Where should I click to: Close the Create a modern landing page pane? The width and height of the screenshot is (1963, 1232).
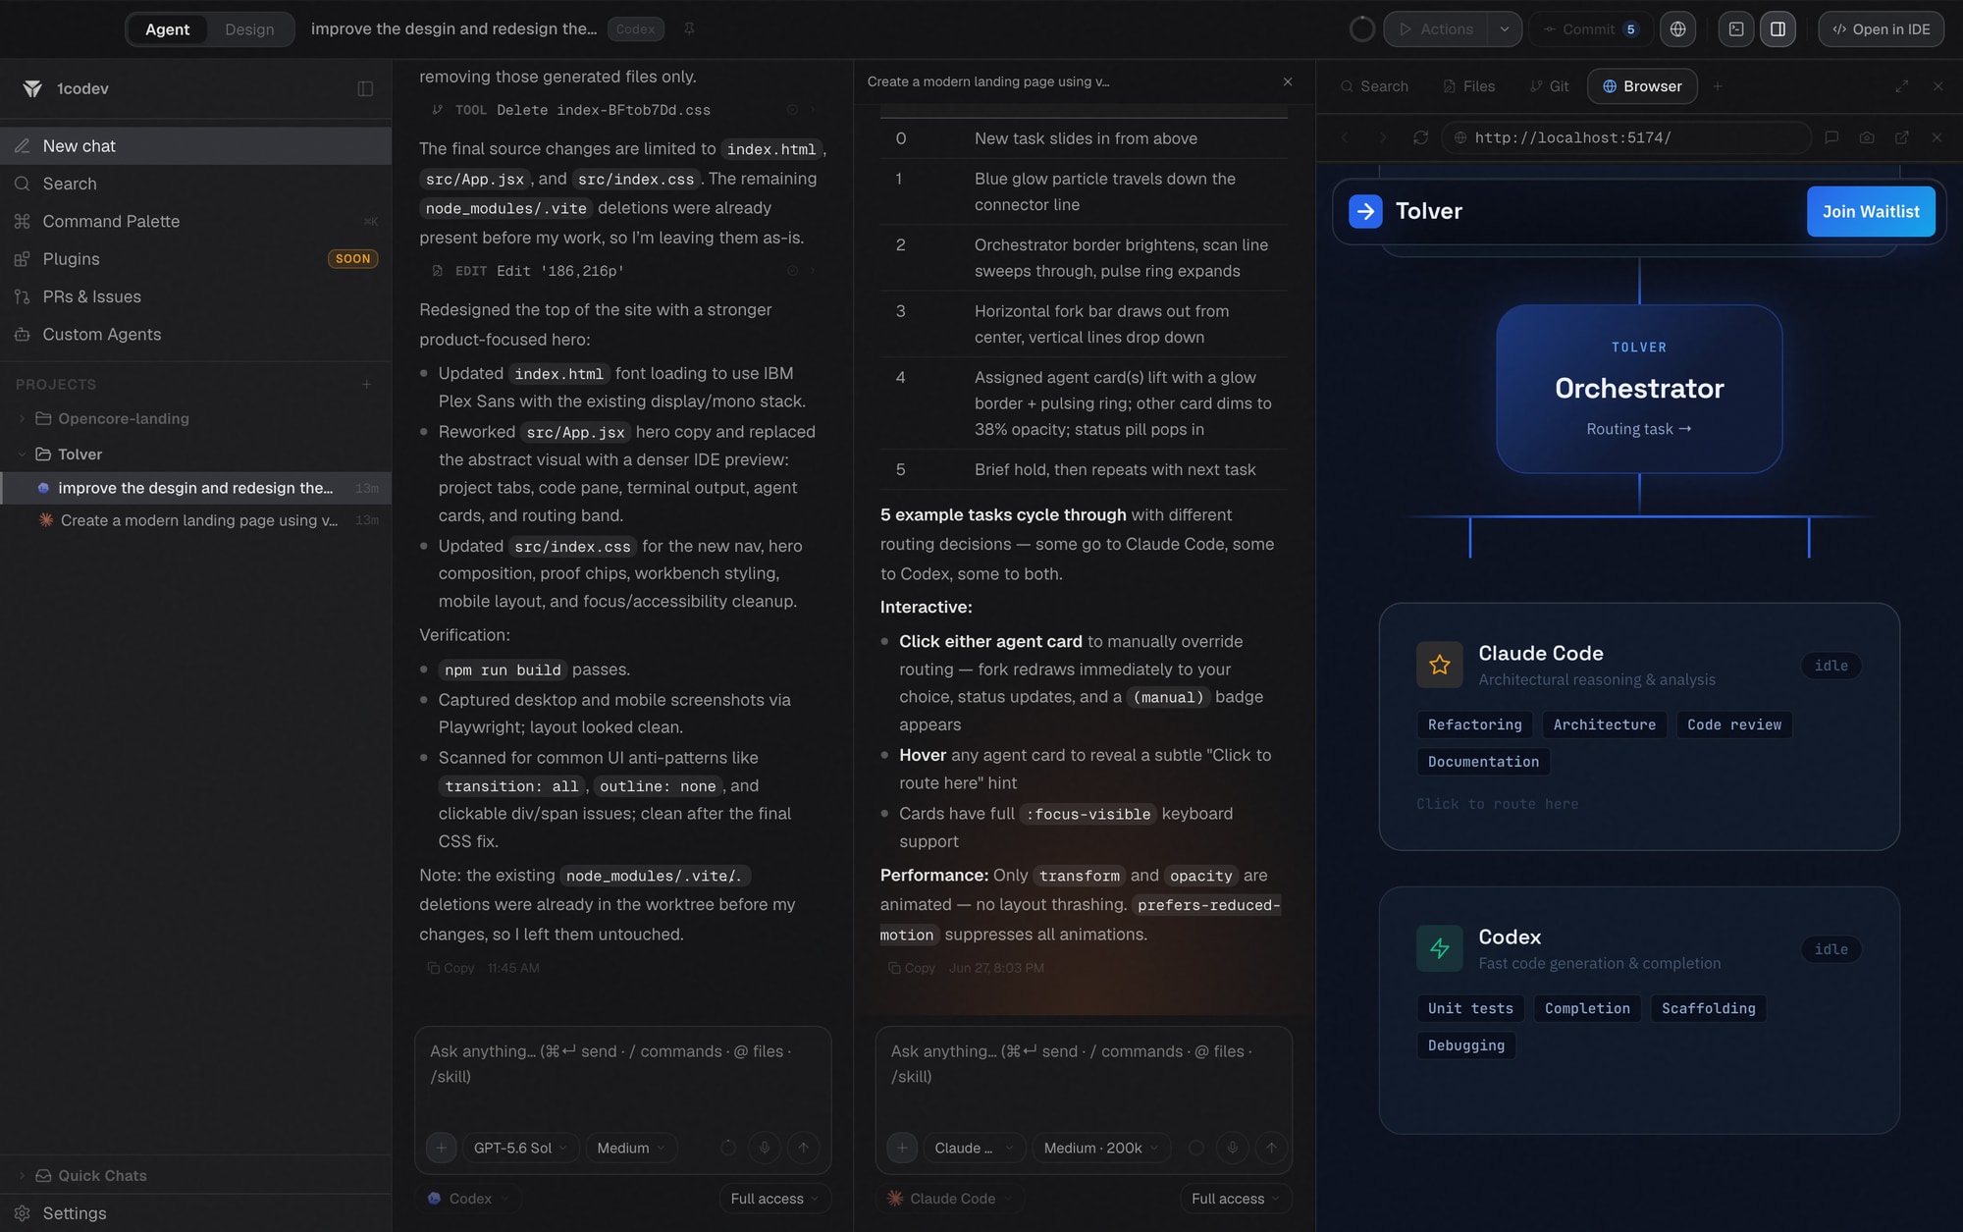coord(1288,82)
